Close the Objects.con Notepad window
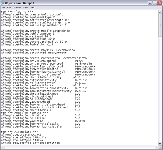163x150 pixels. tap(160, 3)
